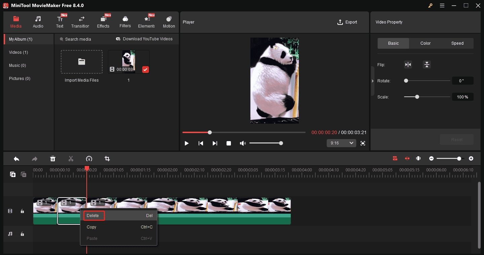Image resolution: width=484 pixels, height=255 pixels.
Task: Add a new timeline track
Action: (x=13, y=174)
